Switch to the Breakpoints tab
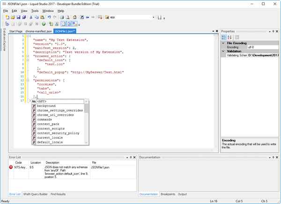Viewport: 281px width, 204px height. [x=168, y=194]
